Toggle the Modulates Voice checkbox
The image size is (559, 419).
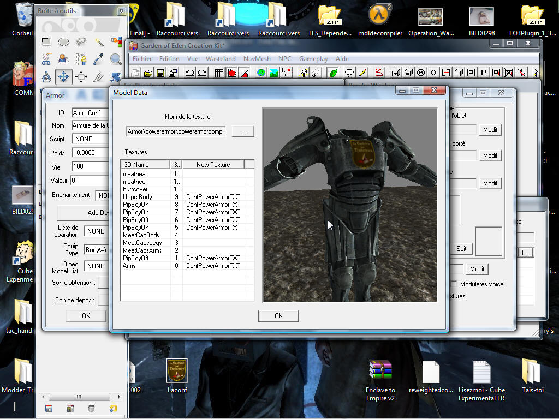click(454, 284)
